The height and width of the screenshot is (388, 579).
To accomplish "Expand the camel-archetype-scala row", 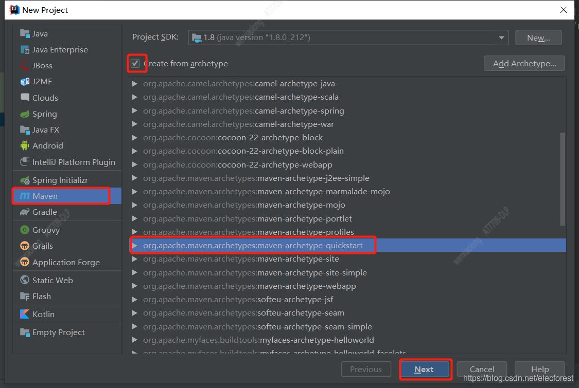I will 134,97.
